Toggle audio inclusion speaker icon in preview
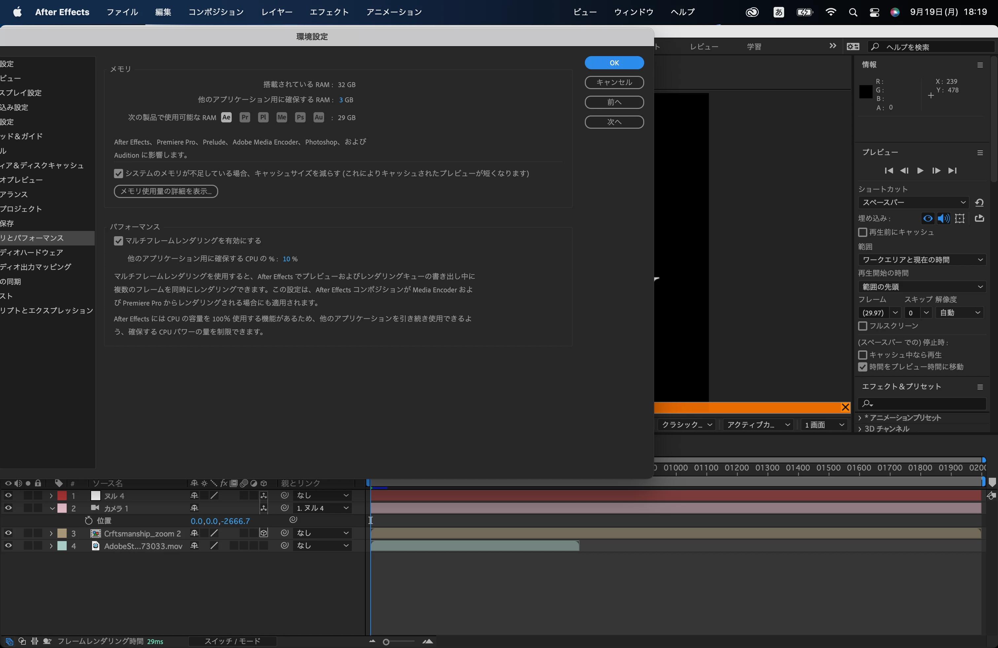This screenshot has height=648, width=998. (x=944, y=218)
